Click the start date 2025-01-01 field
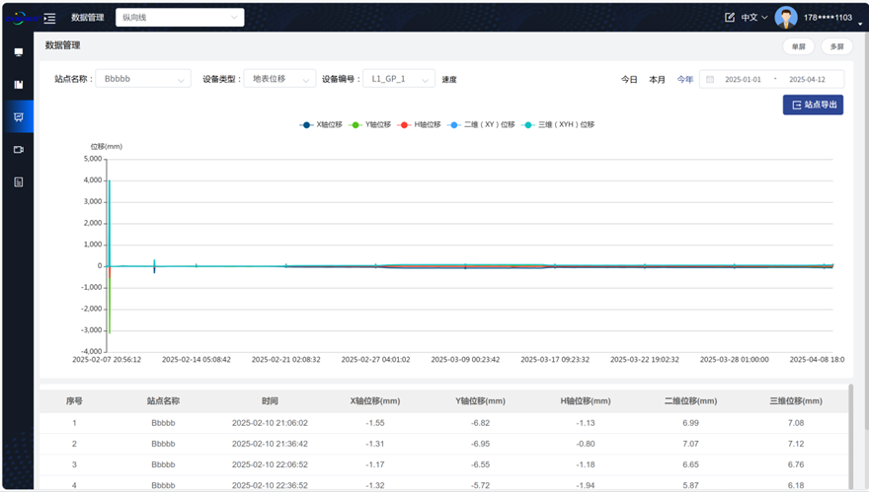The image size is (869, 492). (743, 80)
